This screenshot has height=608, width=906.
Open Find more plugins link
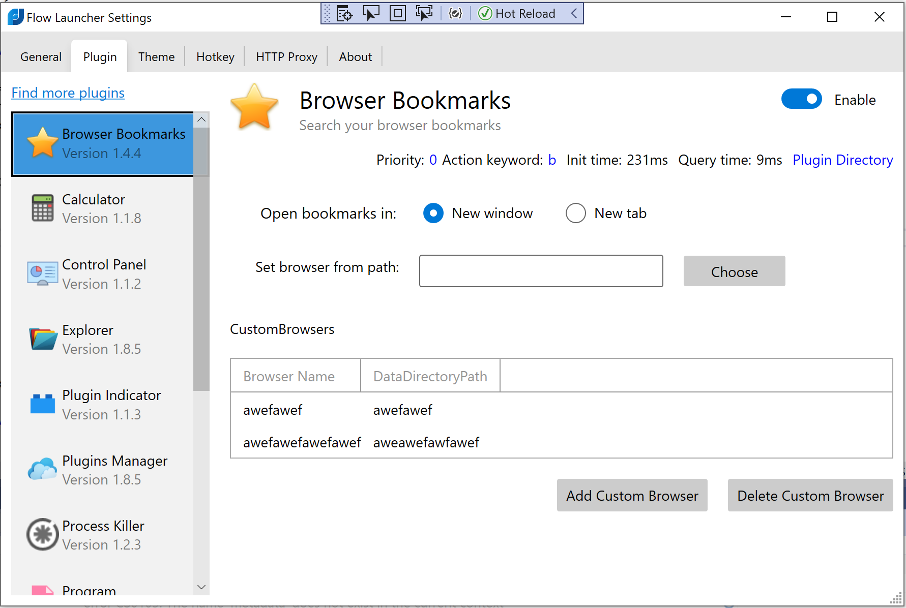(68, 93)
